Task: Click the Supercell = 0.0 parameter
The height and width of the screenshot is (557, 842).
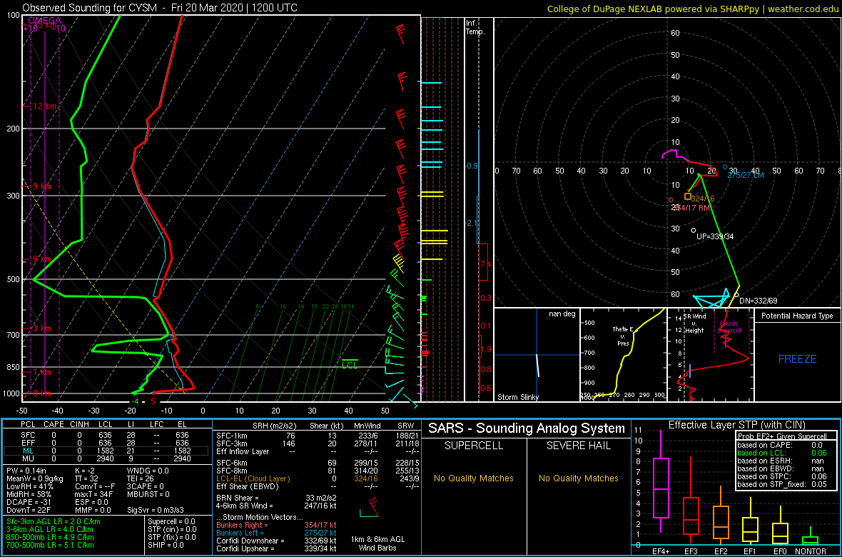Action: (171, 521)
